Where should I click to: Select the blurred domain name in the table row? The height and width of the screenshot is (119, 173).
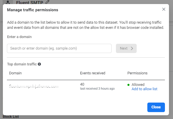34,86
